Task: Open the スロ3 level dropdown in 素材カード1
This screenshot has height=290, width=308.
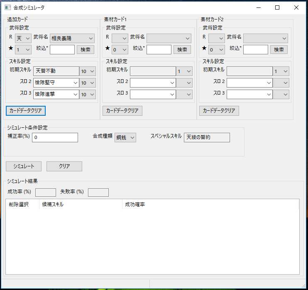Action: 184,95
